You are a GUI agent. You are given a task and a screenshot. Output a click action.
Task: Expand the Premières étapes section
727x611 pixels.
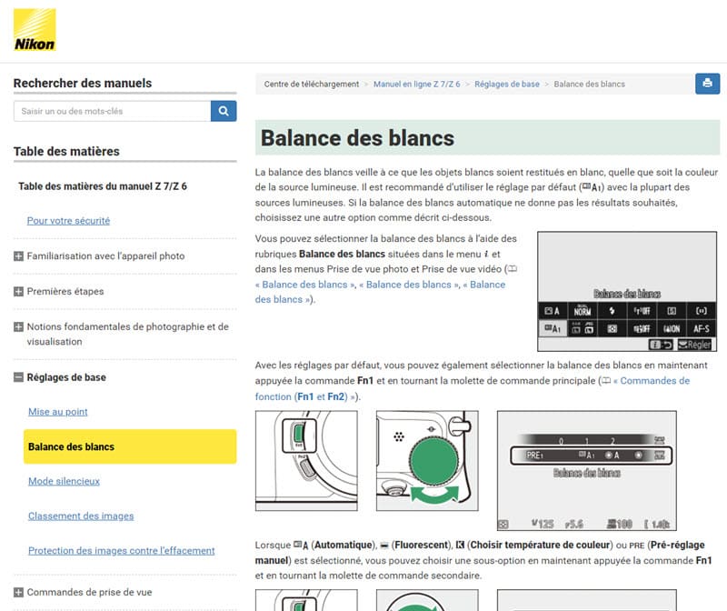point(18,291)
